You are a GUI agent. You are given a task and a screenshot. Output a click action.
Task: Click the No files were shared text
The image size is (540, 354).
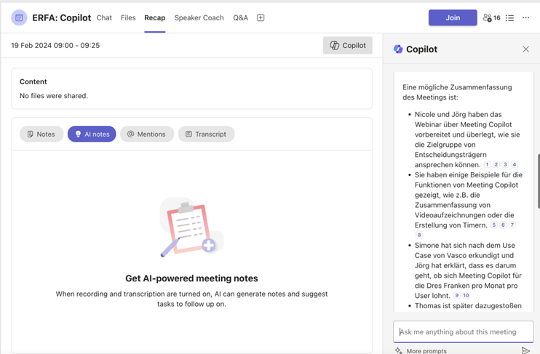(54, 96)
